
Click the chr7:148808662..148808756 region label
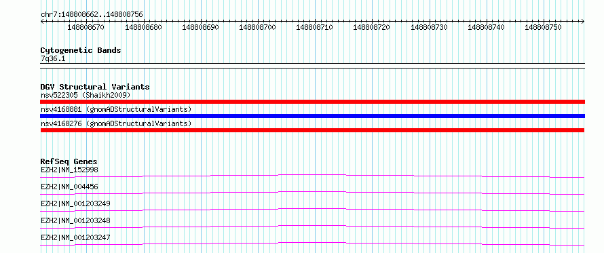pyautogui.click(x=92, y=15)
